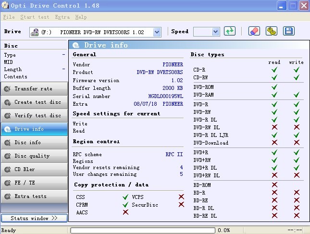
Task: Open the Extra tests page
Action: coord(35,197)
